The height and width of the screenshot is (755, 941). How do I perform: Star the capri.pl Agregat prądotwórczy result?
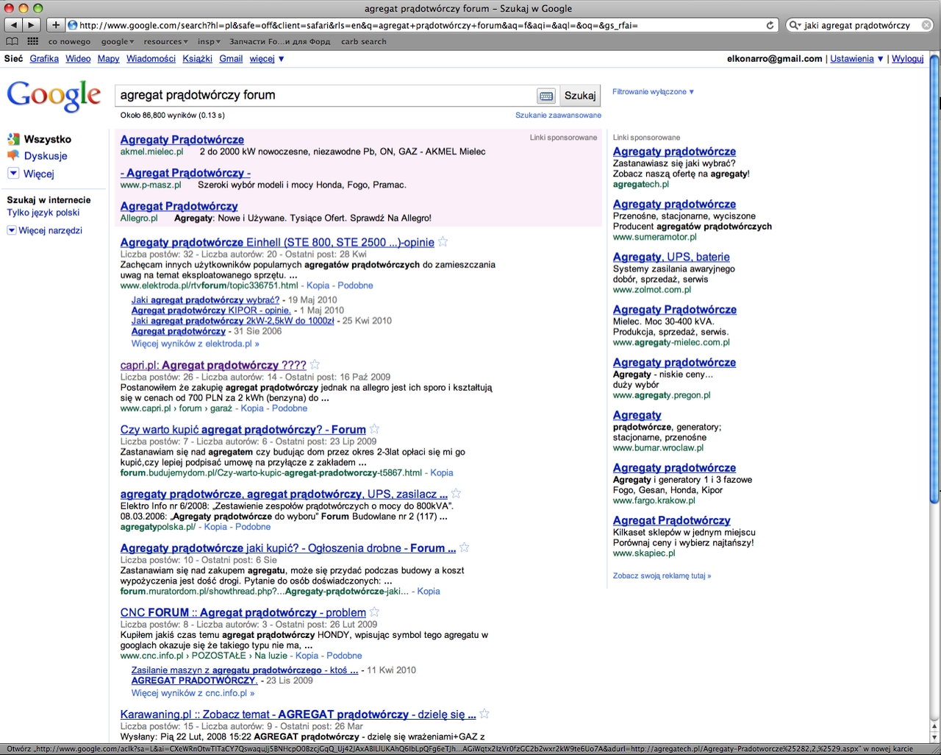click(315, 364)
